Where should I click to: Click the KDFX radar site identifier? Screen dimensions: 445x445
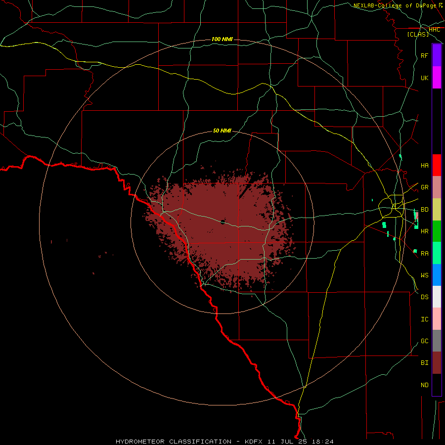[254, 442]
